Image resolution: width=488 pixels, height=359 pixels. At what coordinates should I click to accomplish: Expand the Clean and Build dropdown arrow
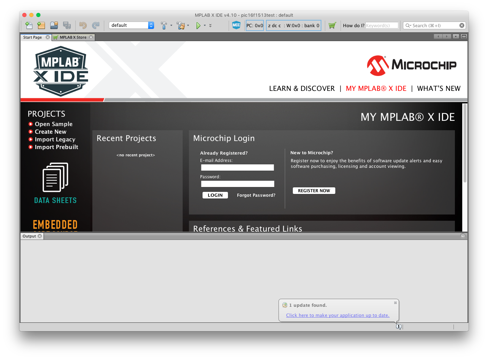point(188,25)
